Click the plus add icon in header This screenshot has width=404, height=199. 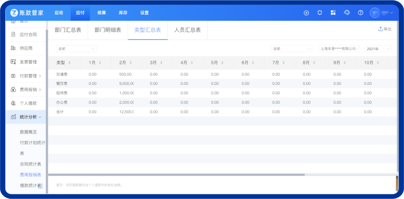tap(306, 13)
